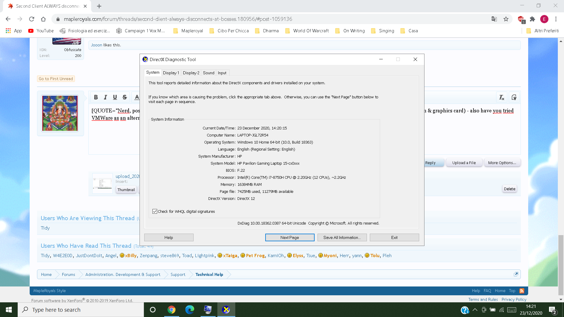Screen dimensions: 564x317
Task: Open the Chrome three-dot menu
Action: (556, 19)
